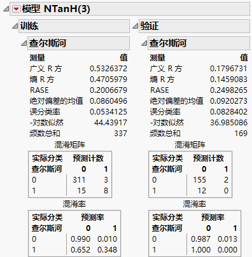Collapse 查尔斯河 under the 验证 panel

point(144,43)
